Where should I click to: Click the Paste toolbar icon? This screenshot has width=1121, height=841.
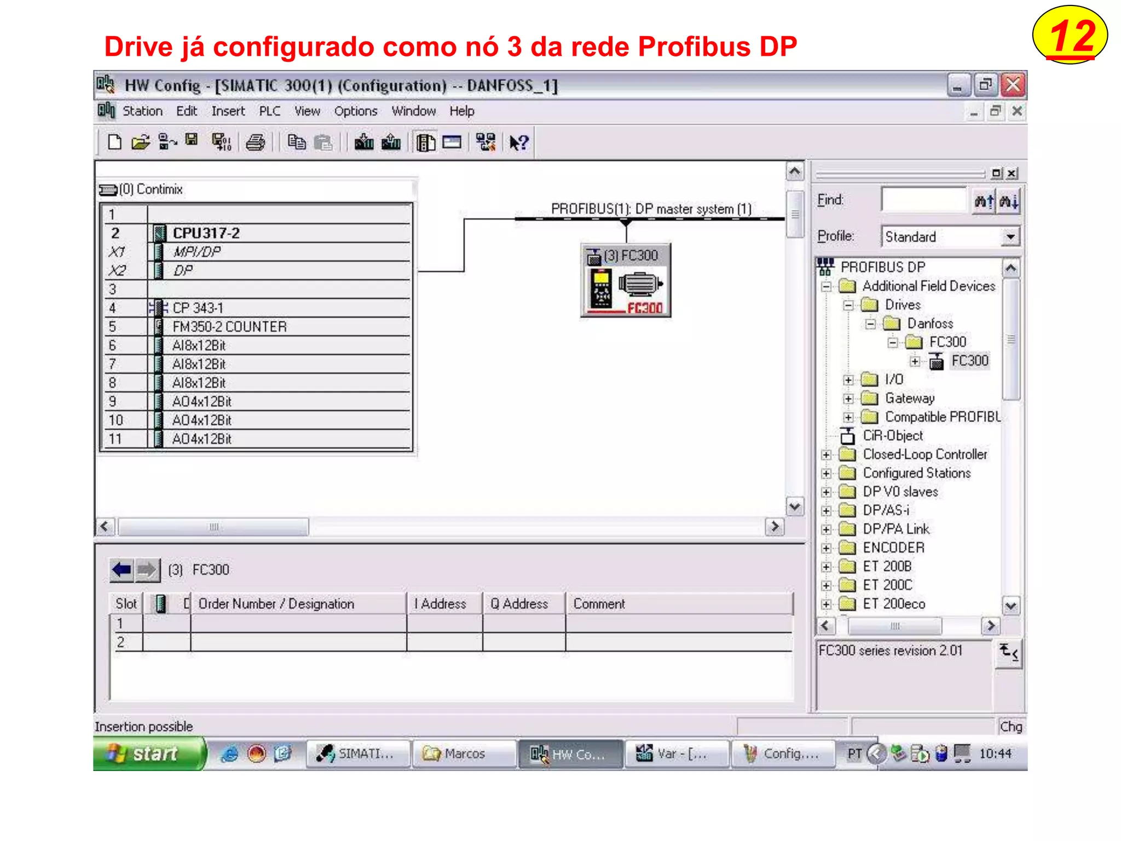[x=323, y=142]
